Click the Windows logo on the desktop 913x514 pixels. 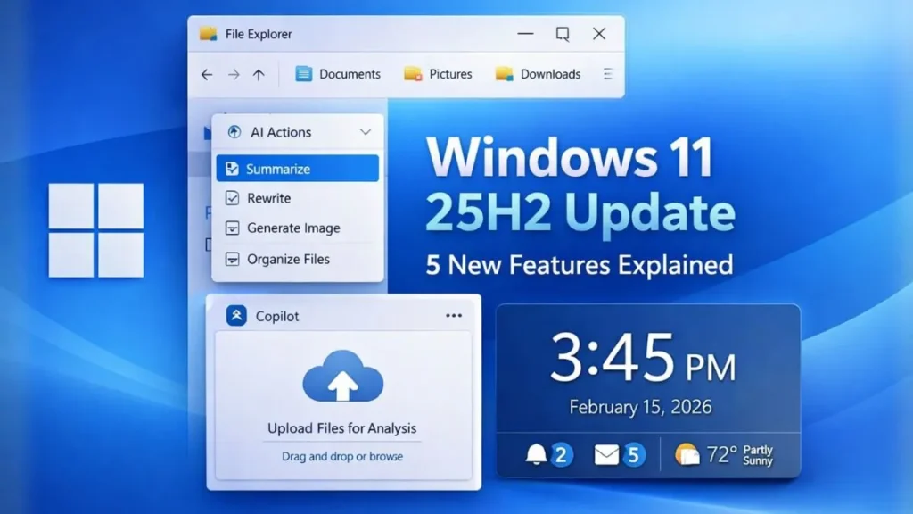point(95,228)
